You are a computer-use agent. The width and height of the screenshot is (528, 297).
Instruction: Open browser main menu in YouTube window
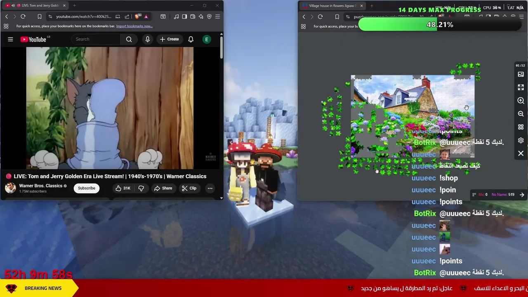tap(217, 16)
